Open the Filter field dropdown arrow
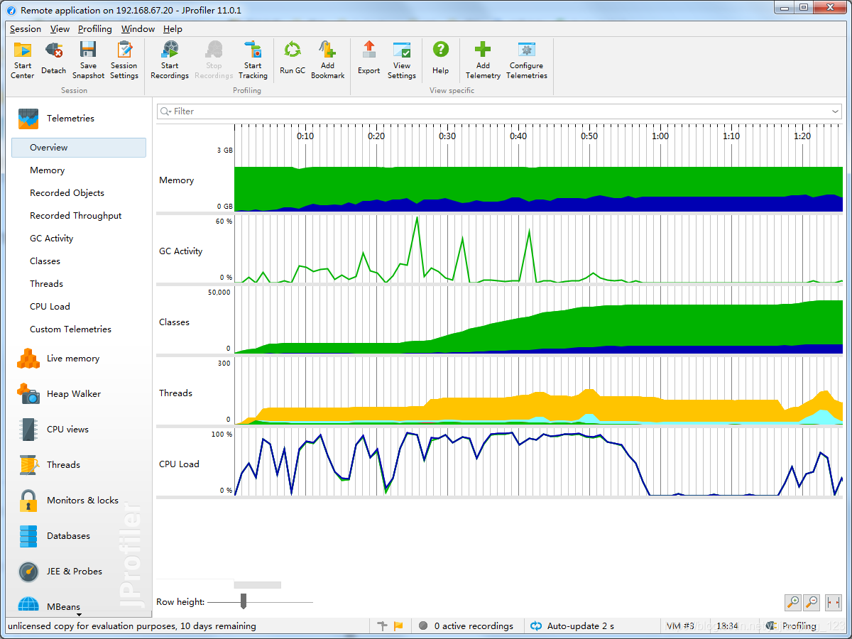Image resolution: width=852 pixels, height=639 pixels. point(836,111)
